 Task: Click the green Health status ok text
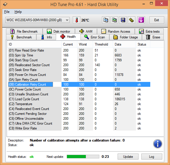click(x=32, y=157)
